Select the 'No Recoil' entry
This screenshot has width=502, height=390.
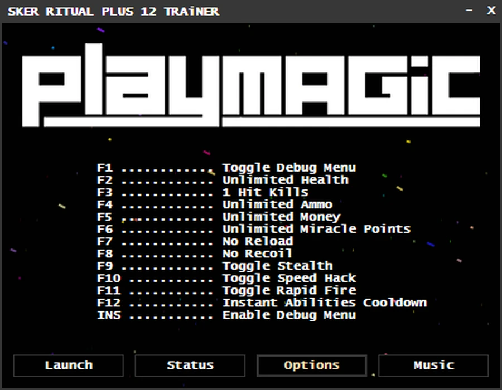pos(257,253)
